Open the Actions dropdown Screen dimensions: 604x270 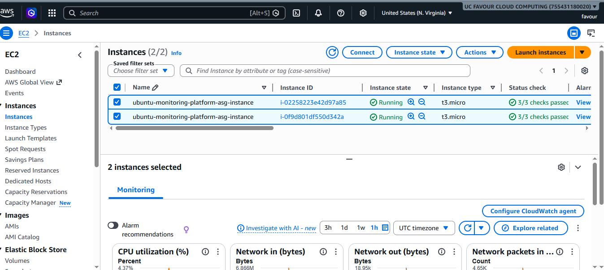click(x=479, y=52)
